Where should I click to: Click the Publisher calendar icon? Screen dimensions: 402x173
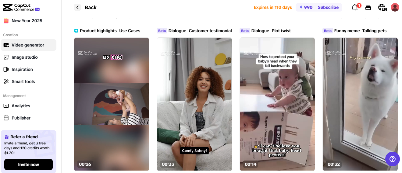6,118
